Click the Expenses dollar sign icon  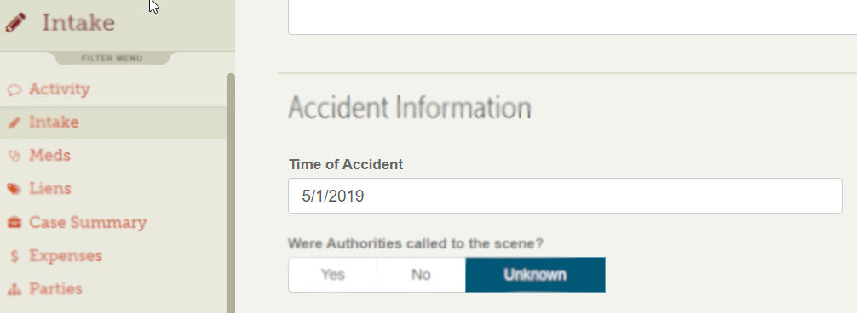click(x=14, y=256)
